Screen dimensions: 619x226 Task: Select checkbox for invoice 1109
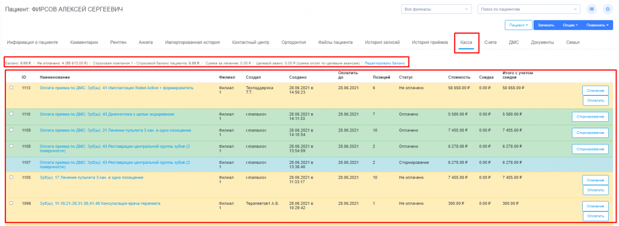click(x=11, y=130)
